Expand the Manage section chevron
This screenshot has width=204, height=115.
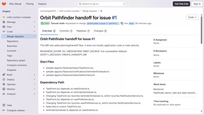(x=34, y=22)
